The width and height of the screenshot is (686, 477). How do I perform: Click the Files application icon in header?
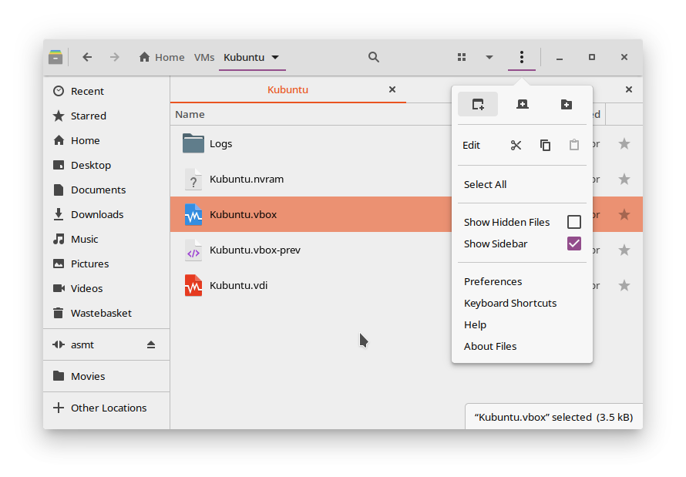(x=55, y=57)
